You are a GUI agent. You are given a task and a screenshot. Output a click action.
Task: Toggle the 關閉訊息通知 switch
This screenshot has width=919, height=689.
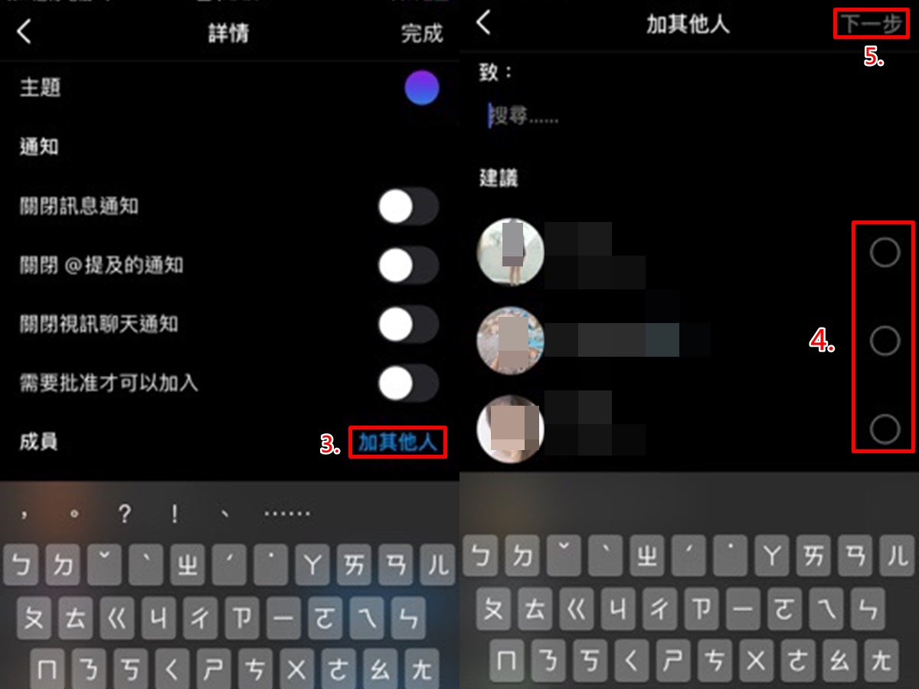pos(408,207)
